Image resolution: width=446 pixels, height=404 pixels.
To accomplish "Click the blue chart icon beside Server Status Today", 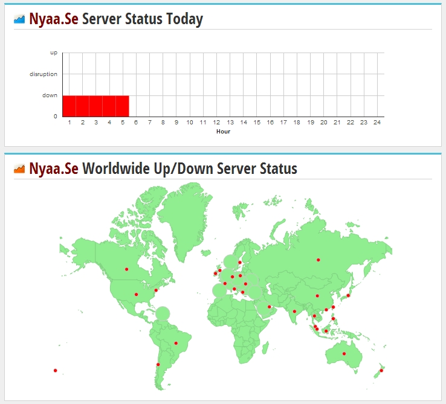I will (19, 19).
